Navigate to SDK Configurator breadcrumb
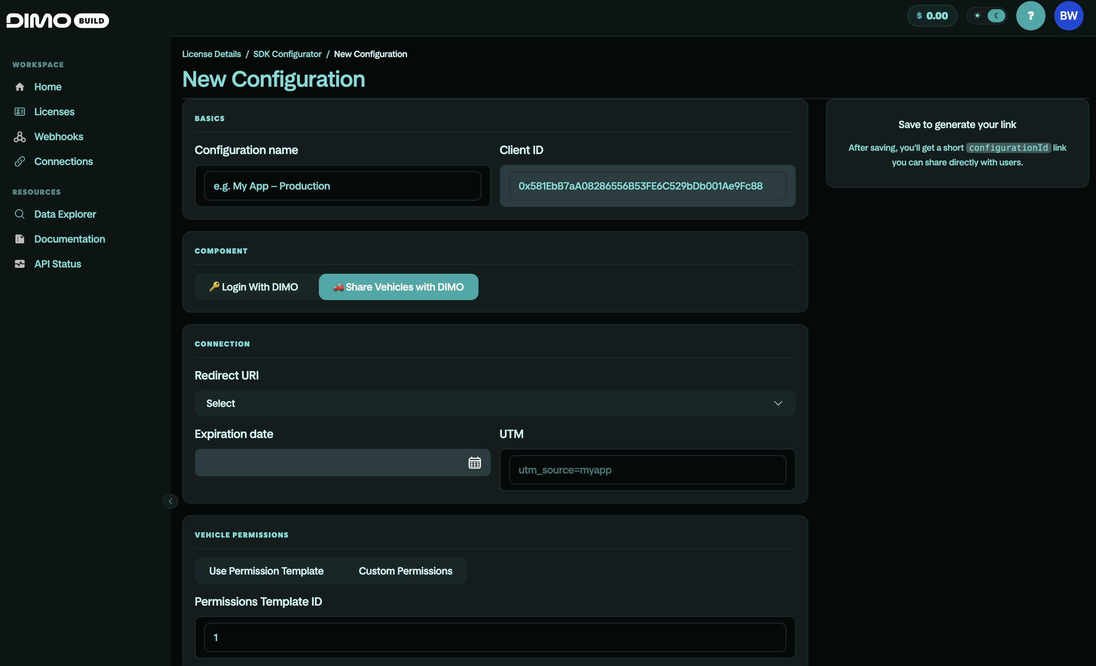Viewport: 1096px width, 666px height. coord(287,54)
